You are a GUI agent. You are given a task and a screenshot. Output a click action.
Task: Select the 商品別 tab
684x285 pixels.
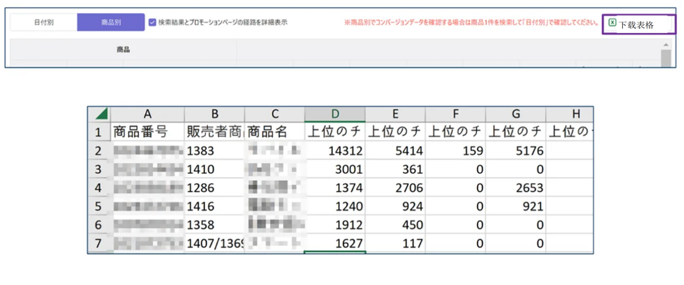(x=111, y=23)
